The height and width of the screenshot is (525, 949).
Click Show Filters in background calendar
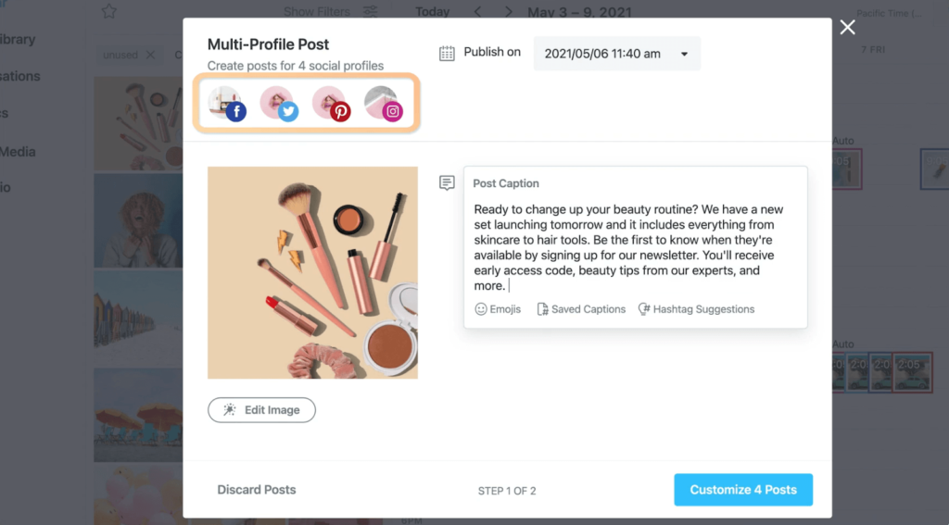click(317, 11)
